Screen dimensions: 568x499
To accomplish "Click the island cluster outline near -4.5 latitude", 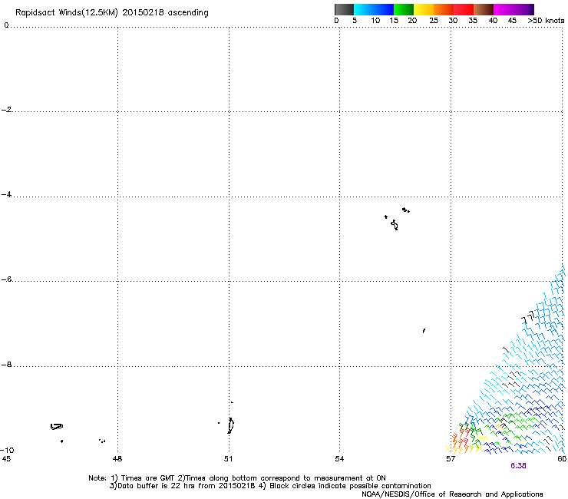I will (x=397, y=219).
